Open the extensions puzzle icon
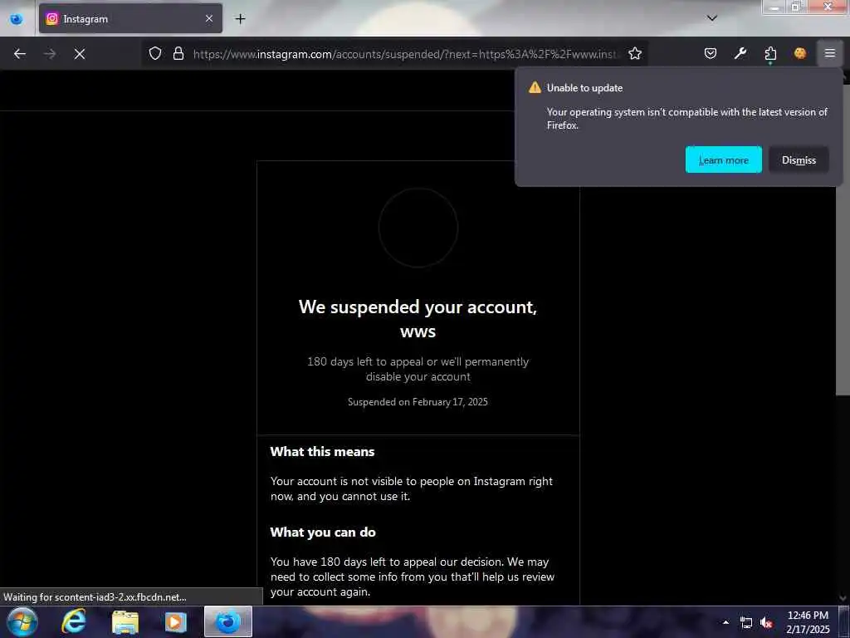Viewport: 850px width, 638px height. [x=770, y=53]
